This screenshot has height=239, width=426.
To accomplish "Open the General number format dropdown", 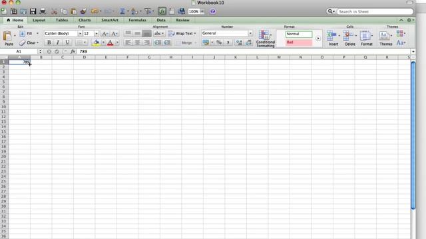I will pyautogui.click(x=250, y=33).
